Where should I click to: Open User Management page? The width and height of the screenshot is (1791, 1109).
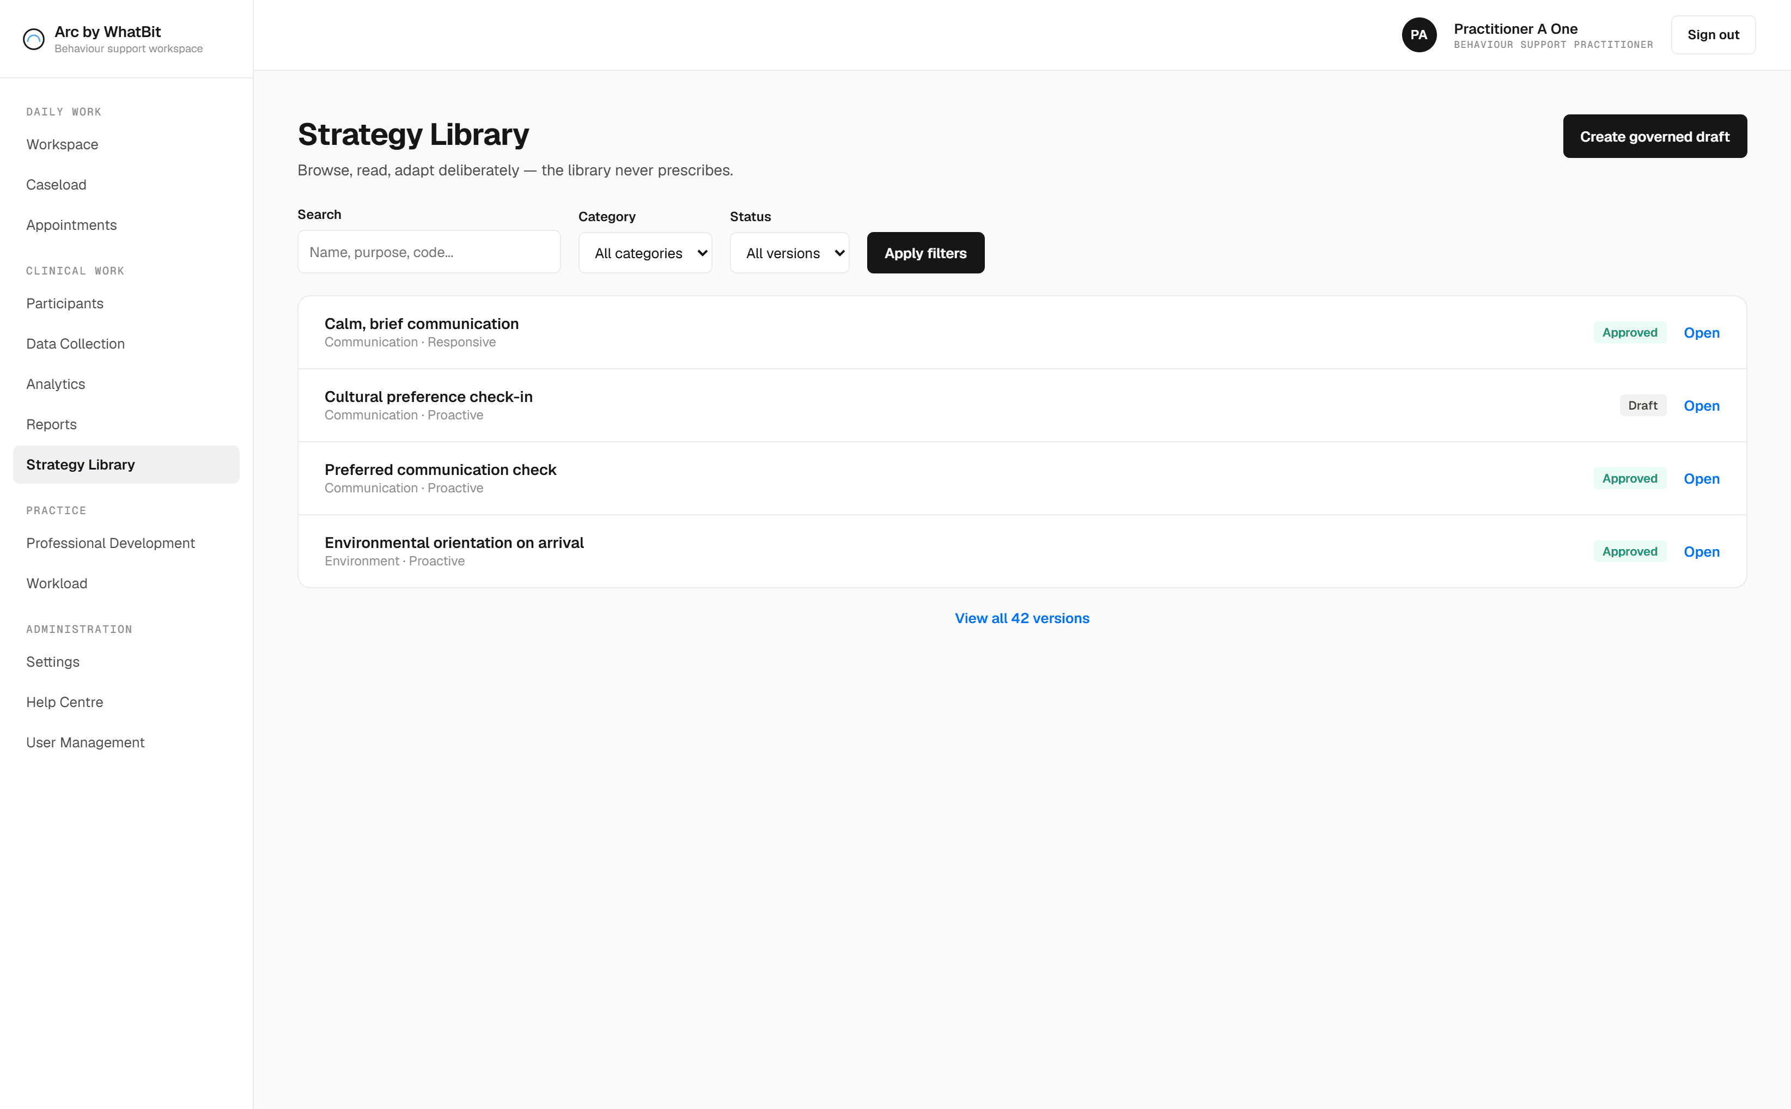point(126,742)
